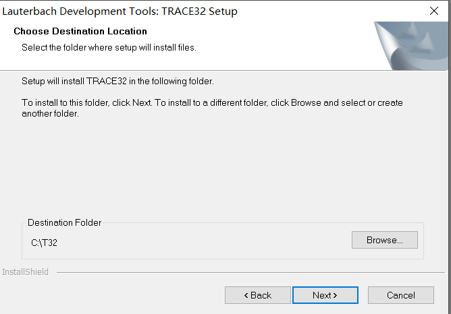Click 'Setup will install TRACE32' sentence
Screen dimensions: 451x314
point(117,82)
